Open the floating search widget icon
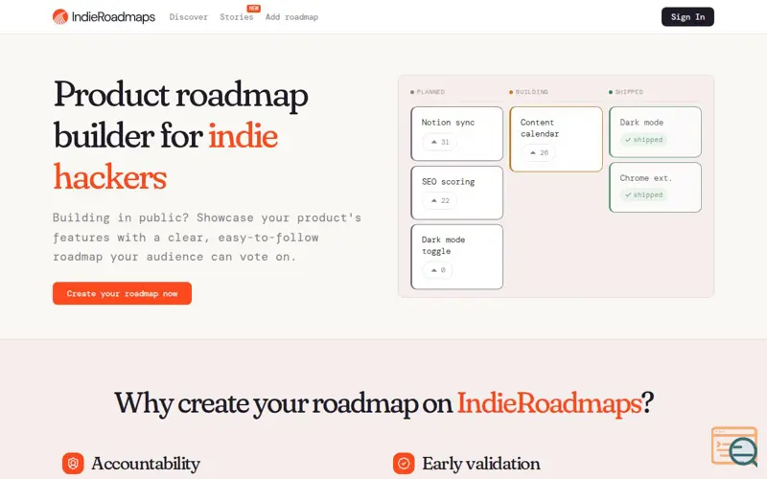767x479 pixels. 734,446
